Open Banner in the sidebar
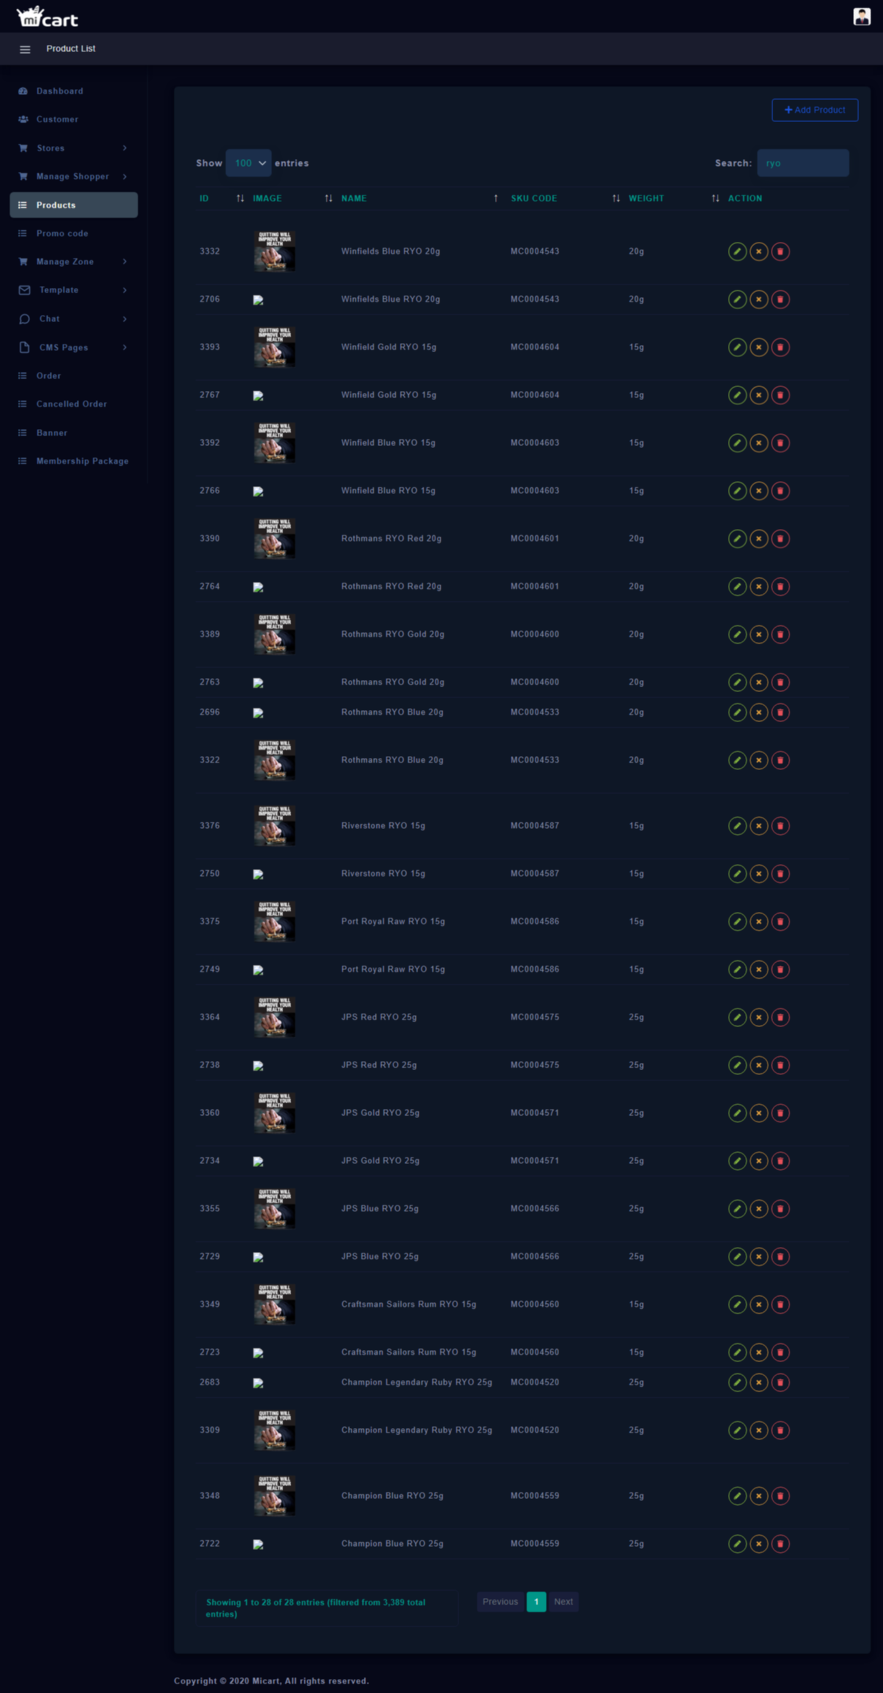883x1693 pixels. 74,433
